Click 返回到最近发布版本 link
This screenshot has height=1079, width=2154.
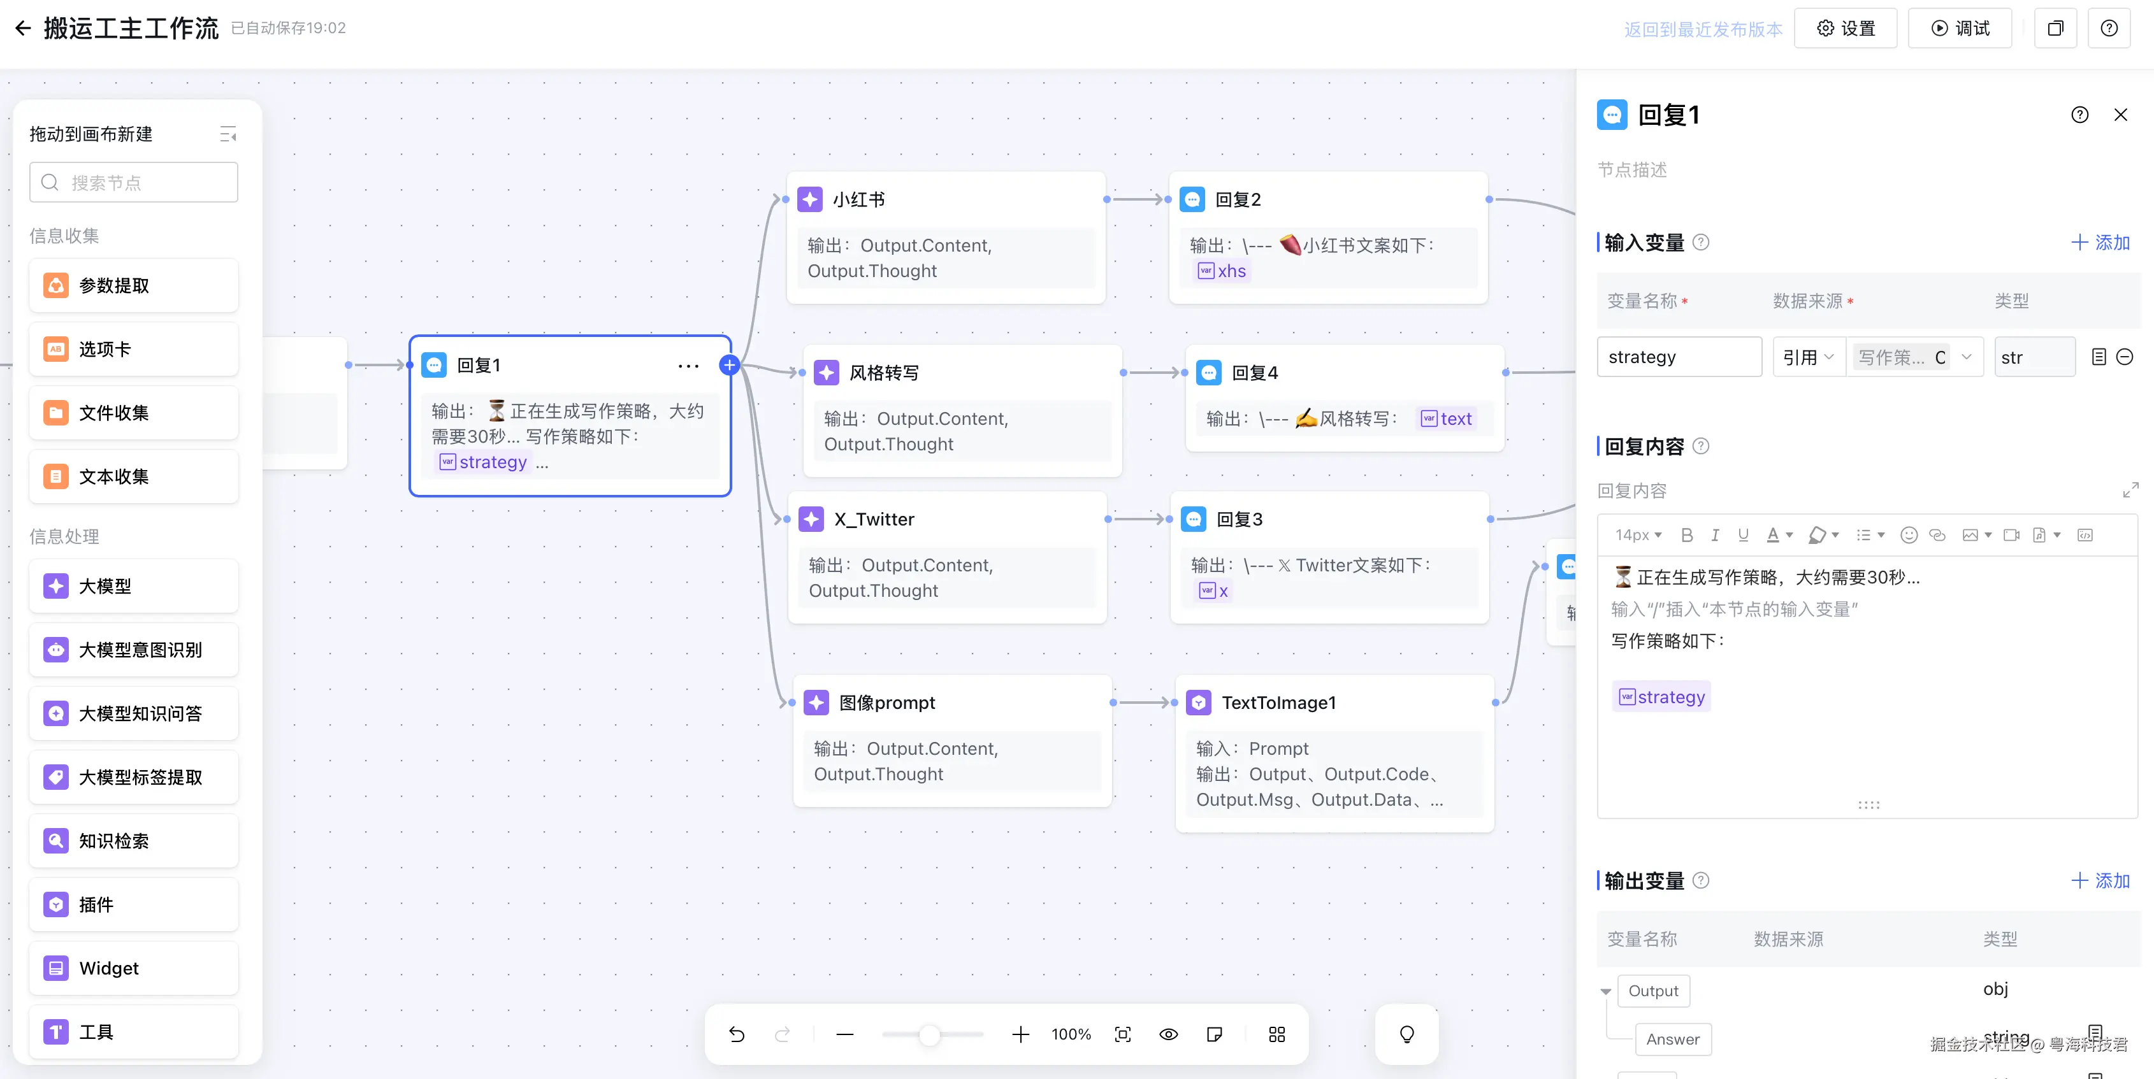(x=1702, y=29)
